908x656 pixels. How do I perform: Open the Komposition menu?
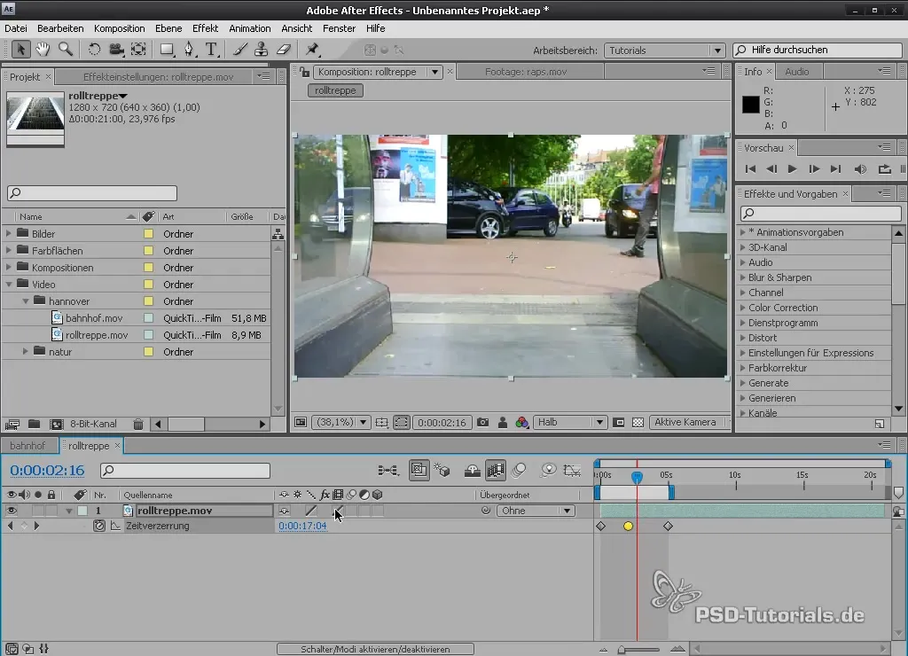[120, 28]
